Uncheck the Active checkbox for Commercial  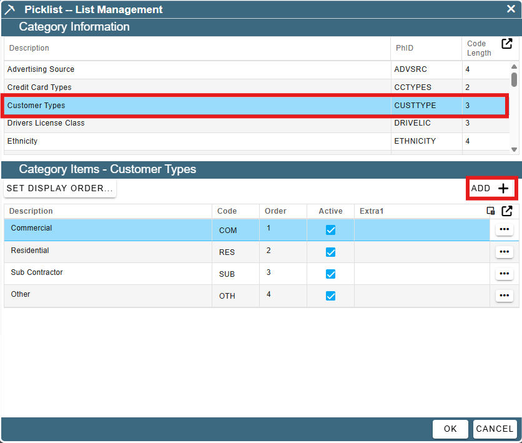point(330,230)
